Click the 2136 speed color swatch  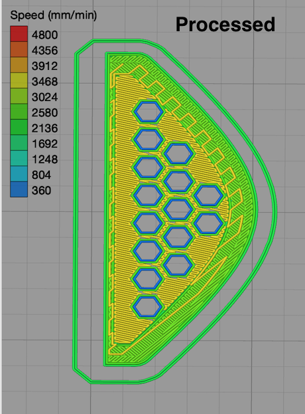pyautogui.click(x=19, y=128)
